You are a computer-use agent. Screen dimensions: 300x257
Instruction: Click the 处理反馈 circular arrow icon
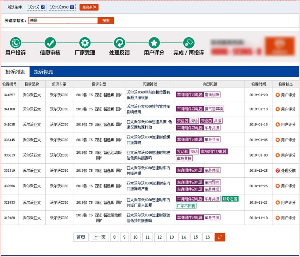pyautogui.click(x=120, y=43)
